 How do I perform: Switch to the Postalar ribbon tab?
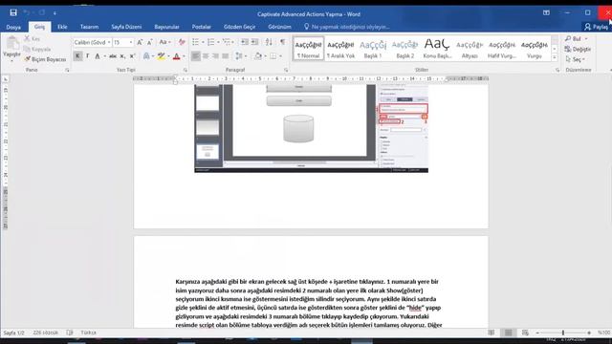click(x=202, y=27)
